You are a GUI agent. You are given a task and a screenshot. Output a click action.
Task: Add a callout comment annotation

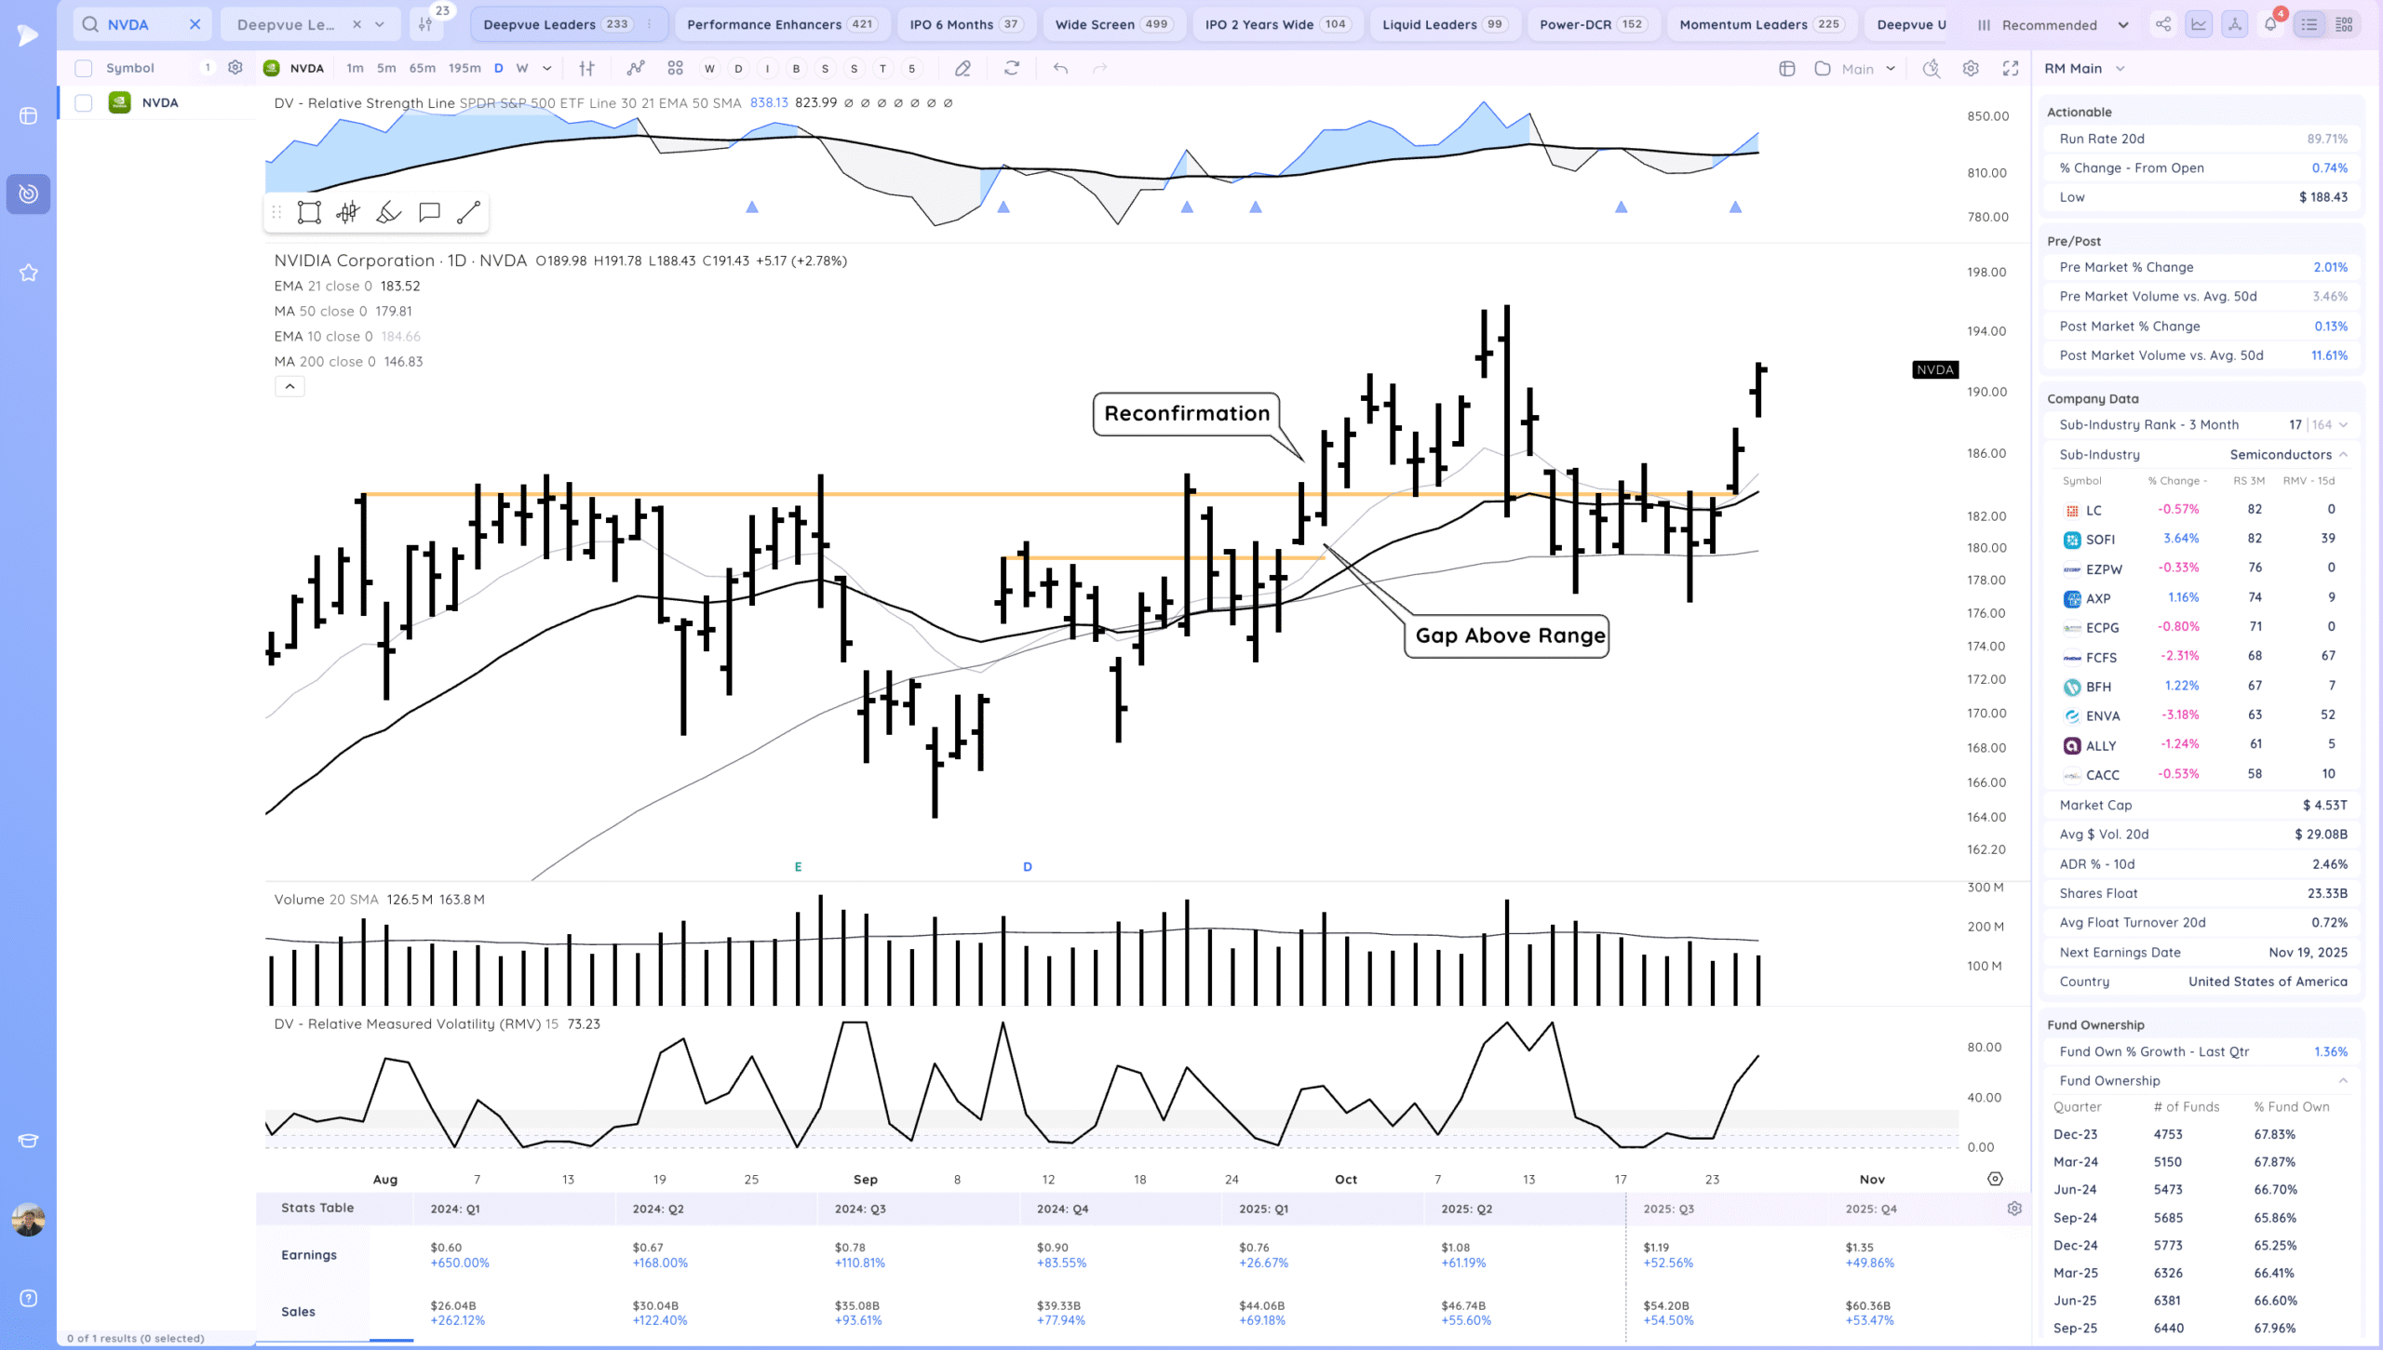[x=429, y=213]
